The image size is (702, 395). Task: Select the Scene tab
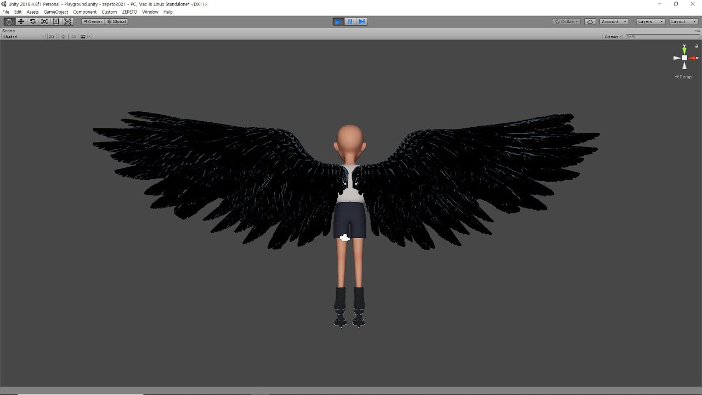(9, 31)
